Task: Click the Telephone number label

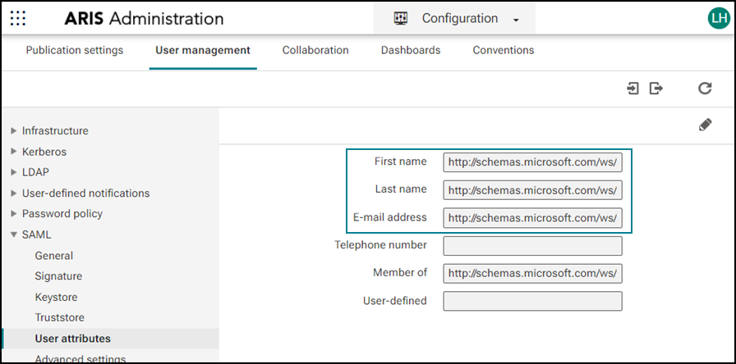Action: 380,245
